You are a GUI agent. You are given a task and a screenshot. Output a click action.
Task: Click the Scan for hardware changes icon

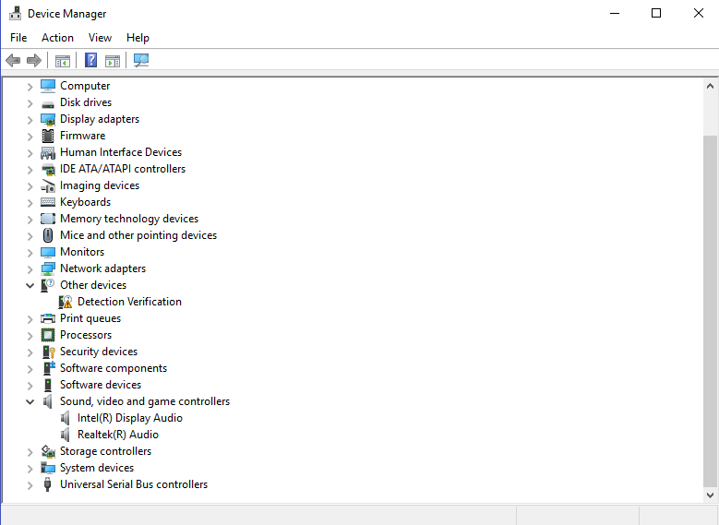141,61
